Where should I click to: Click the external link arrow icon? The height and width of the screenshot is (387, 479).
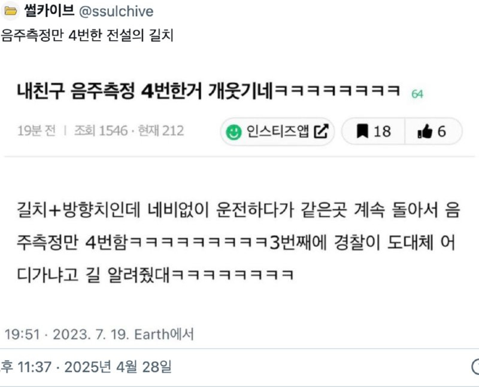coord(322,131)
